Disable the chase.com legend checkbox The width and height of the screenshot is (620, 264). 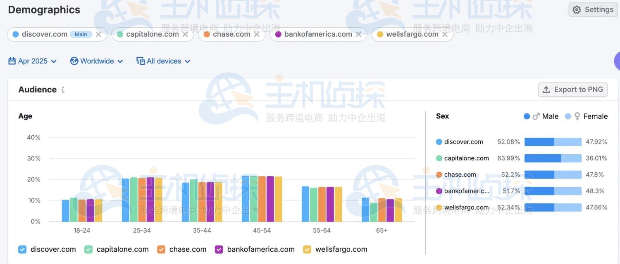[160, 249]
